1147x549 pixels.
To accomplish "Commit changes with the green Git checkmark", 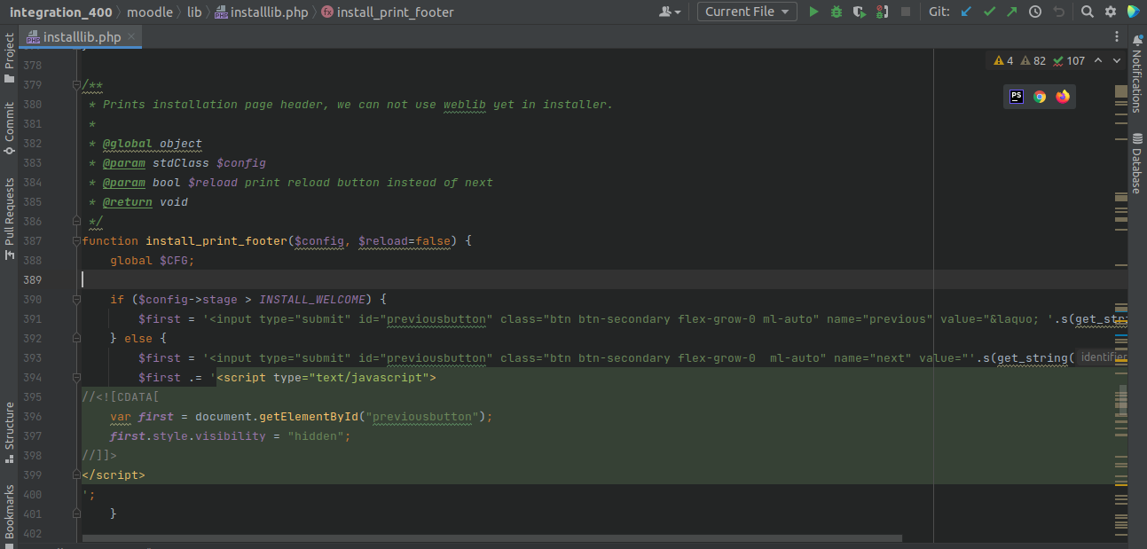I will (x=989, y=12).
